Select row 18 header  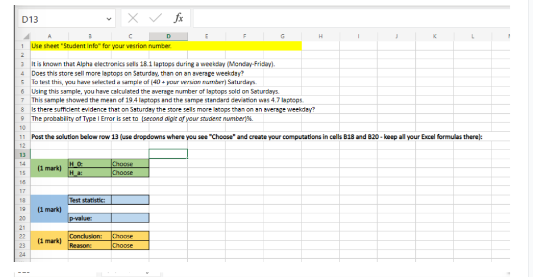[x=22, y=200]
